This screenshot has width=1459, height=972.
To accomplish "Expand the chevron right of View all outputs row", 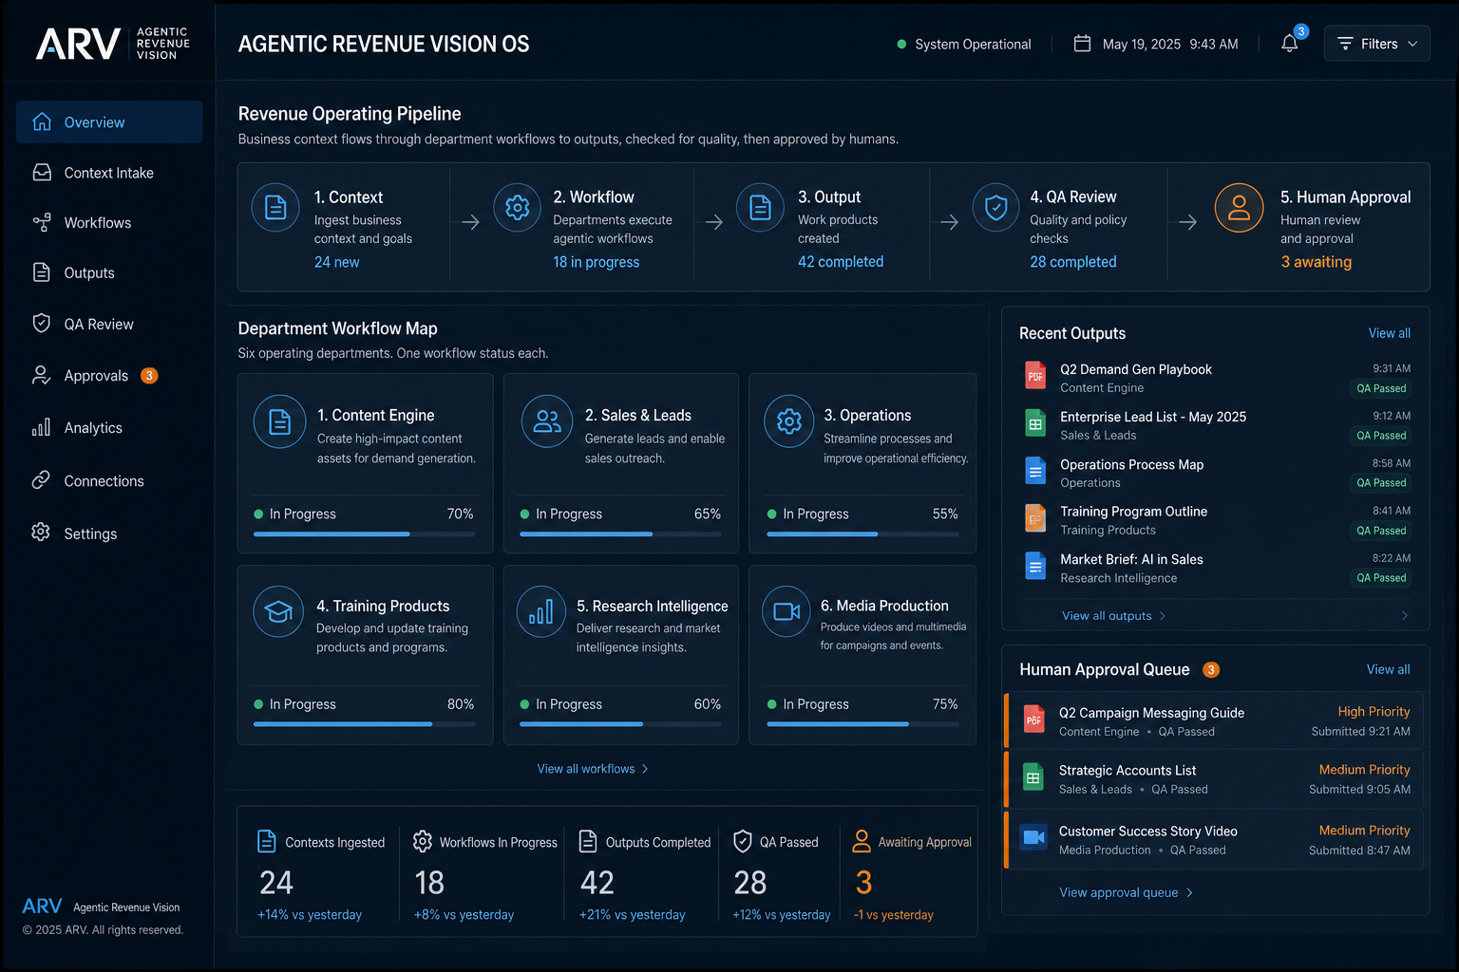I will click(x=1405, y=616).
